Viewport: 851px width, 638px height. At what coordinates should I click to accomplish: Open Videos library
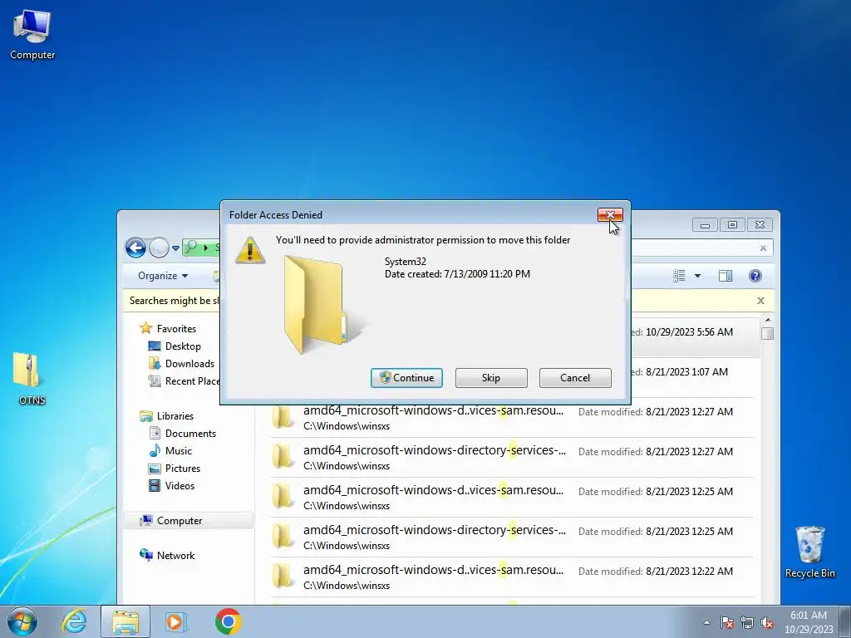pos(180,485)
